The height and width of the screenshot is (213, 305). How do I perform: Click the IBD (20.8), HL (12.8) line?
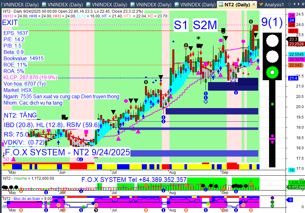pyautogui.click(x=52, y=125)
